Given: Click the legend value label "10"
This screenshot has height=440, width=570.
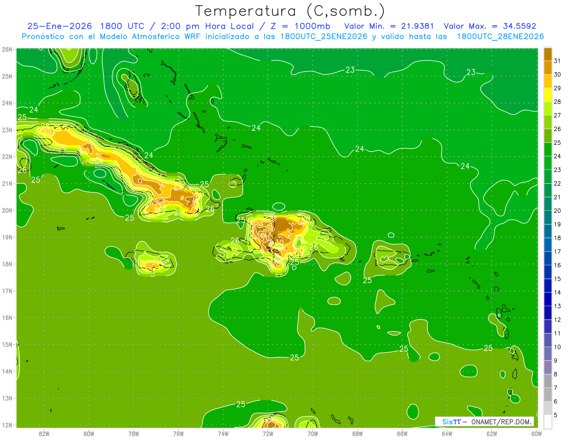Looking at the screenshot, I should [x=558, y=347].
